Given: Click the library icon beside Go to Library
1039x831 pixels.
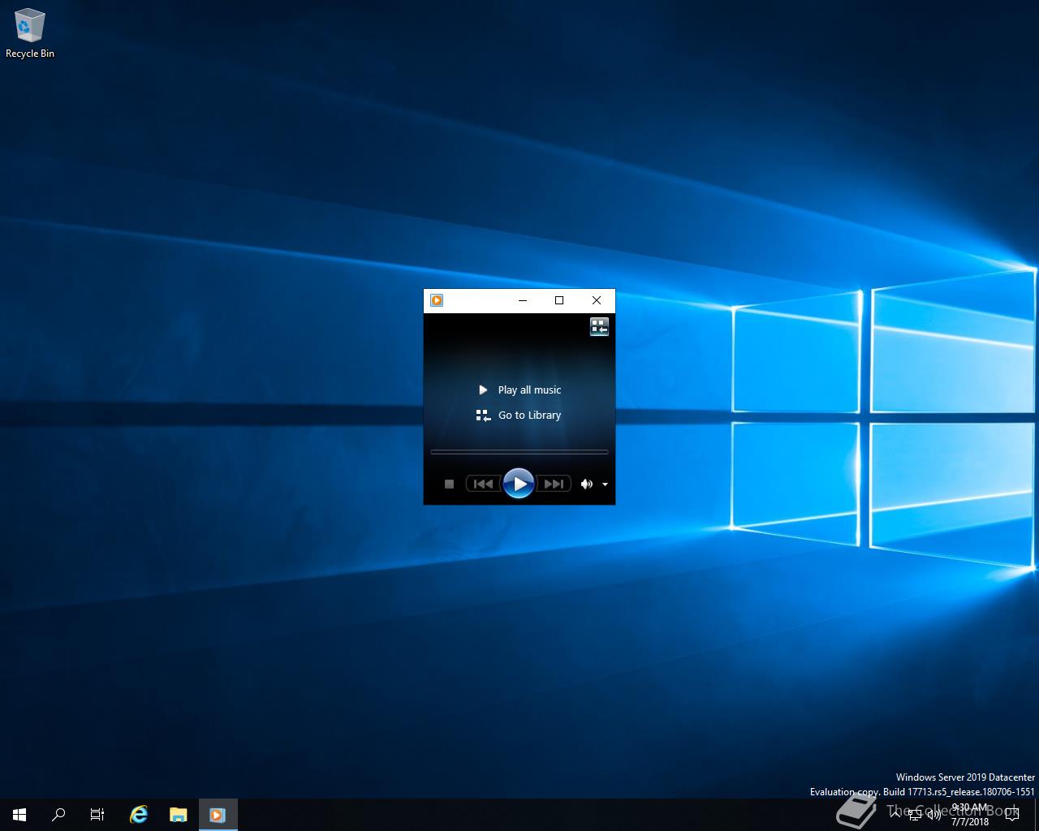Looking at the screenshot, I should coord(483,415).
